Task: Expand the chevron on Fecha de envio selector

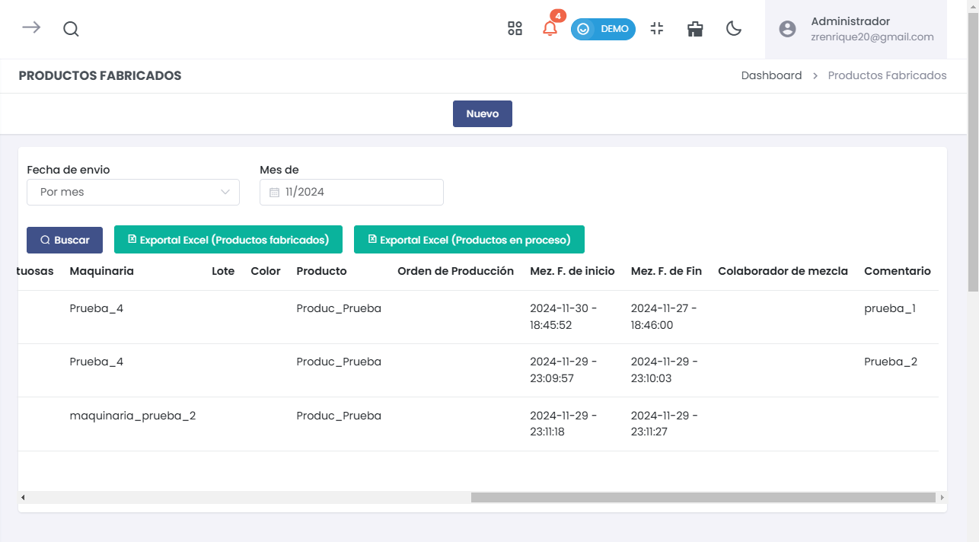Action: click(x=227, y=192)
